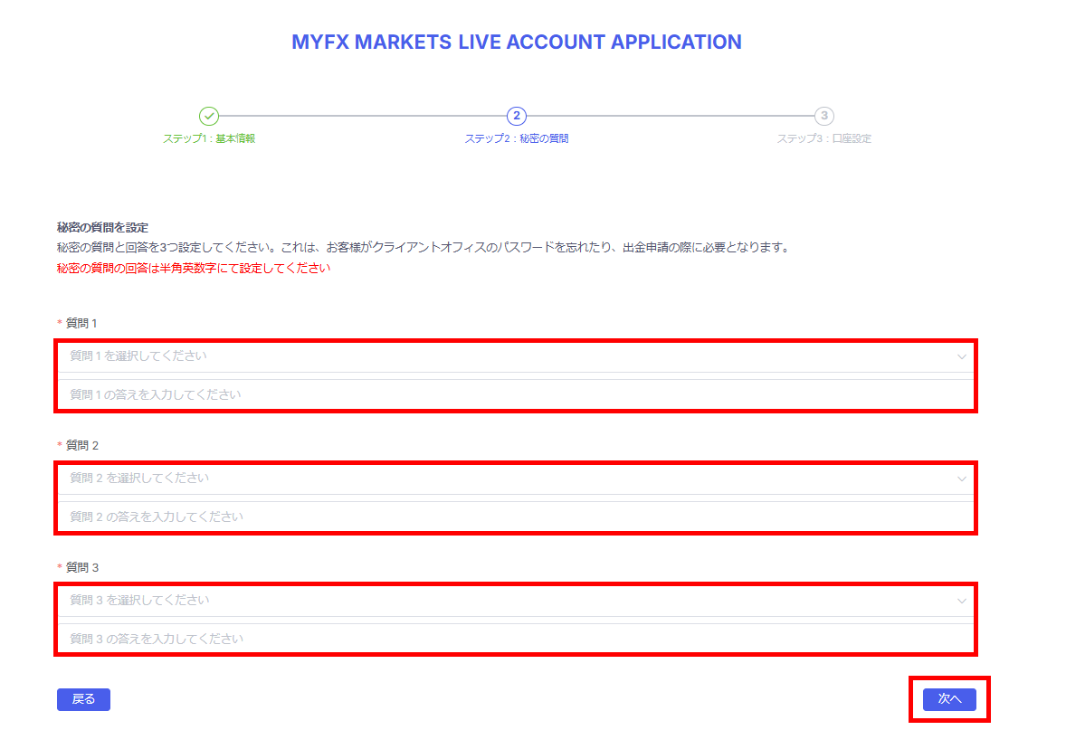Select the ステップ1 : 基本情報 step label
Image resolution: width=1066 pixels, height=730 pixels.
[209, 138]
